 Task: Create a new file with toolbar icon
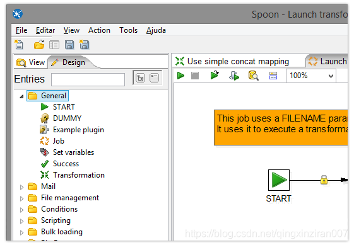point(19,44)
